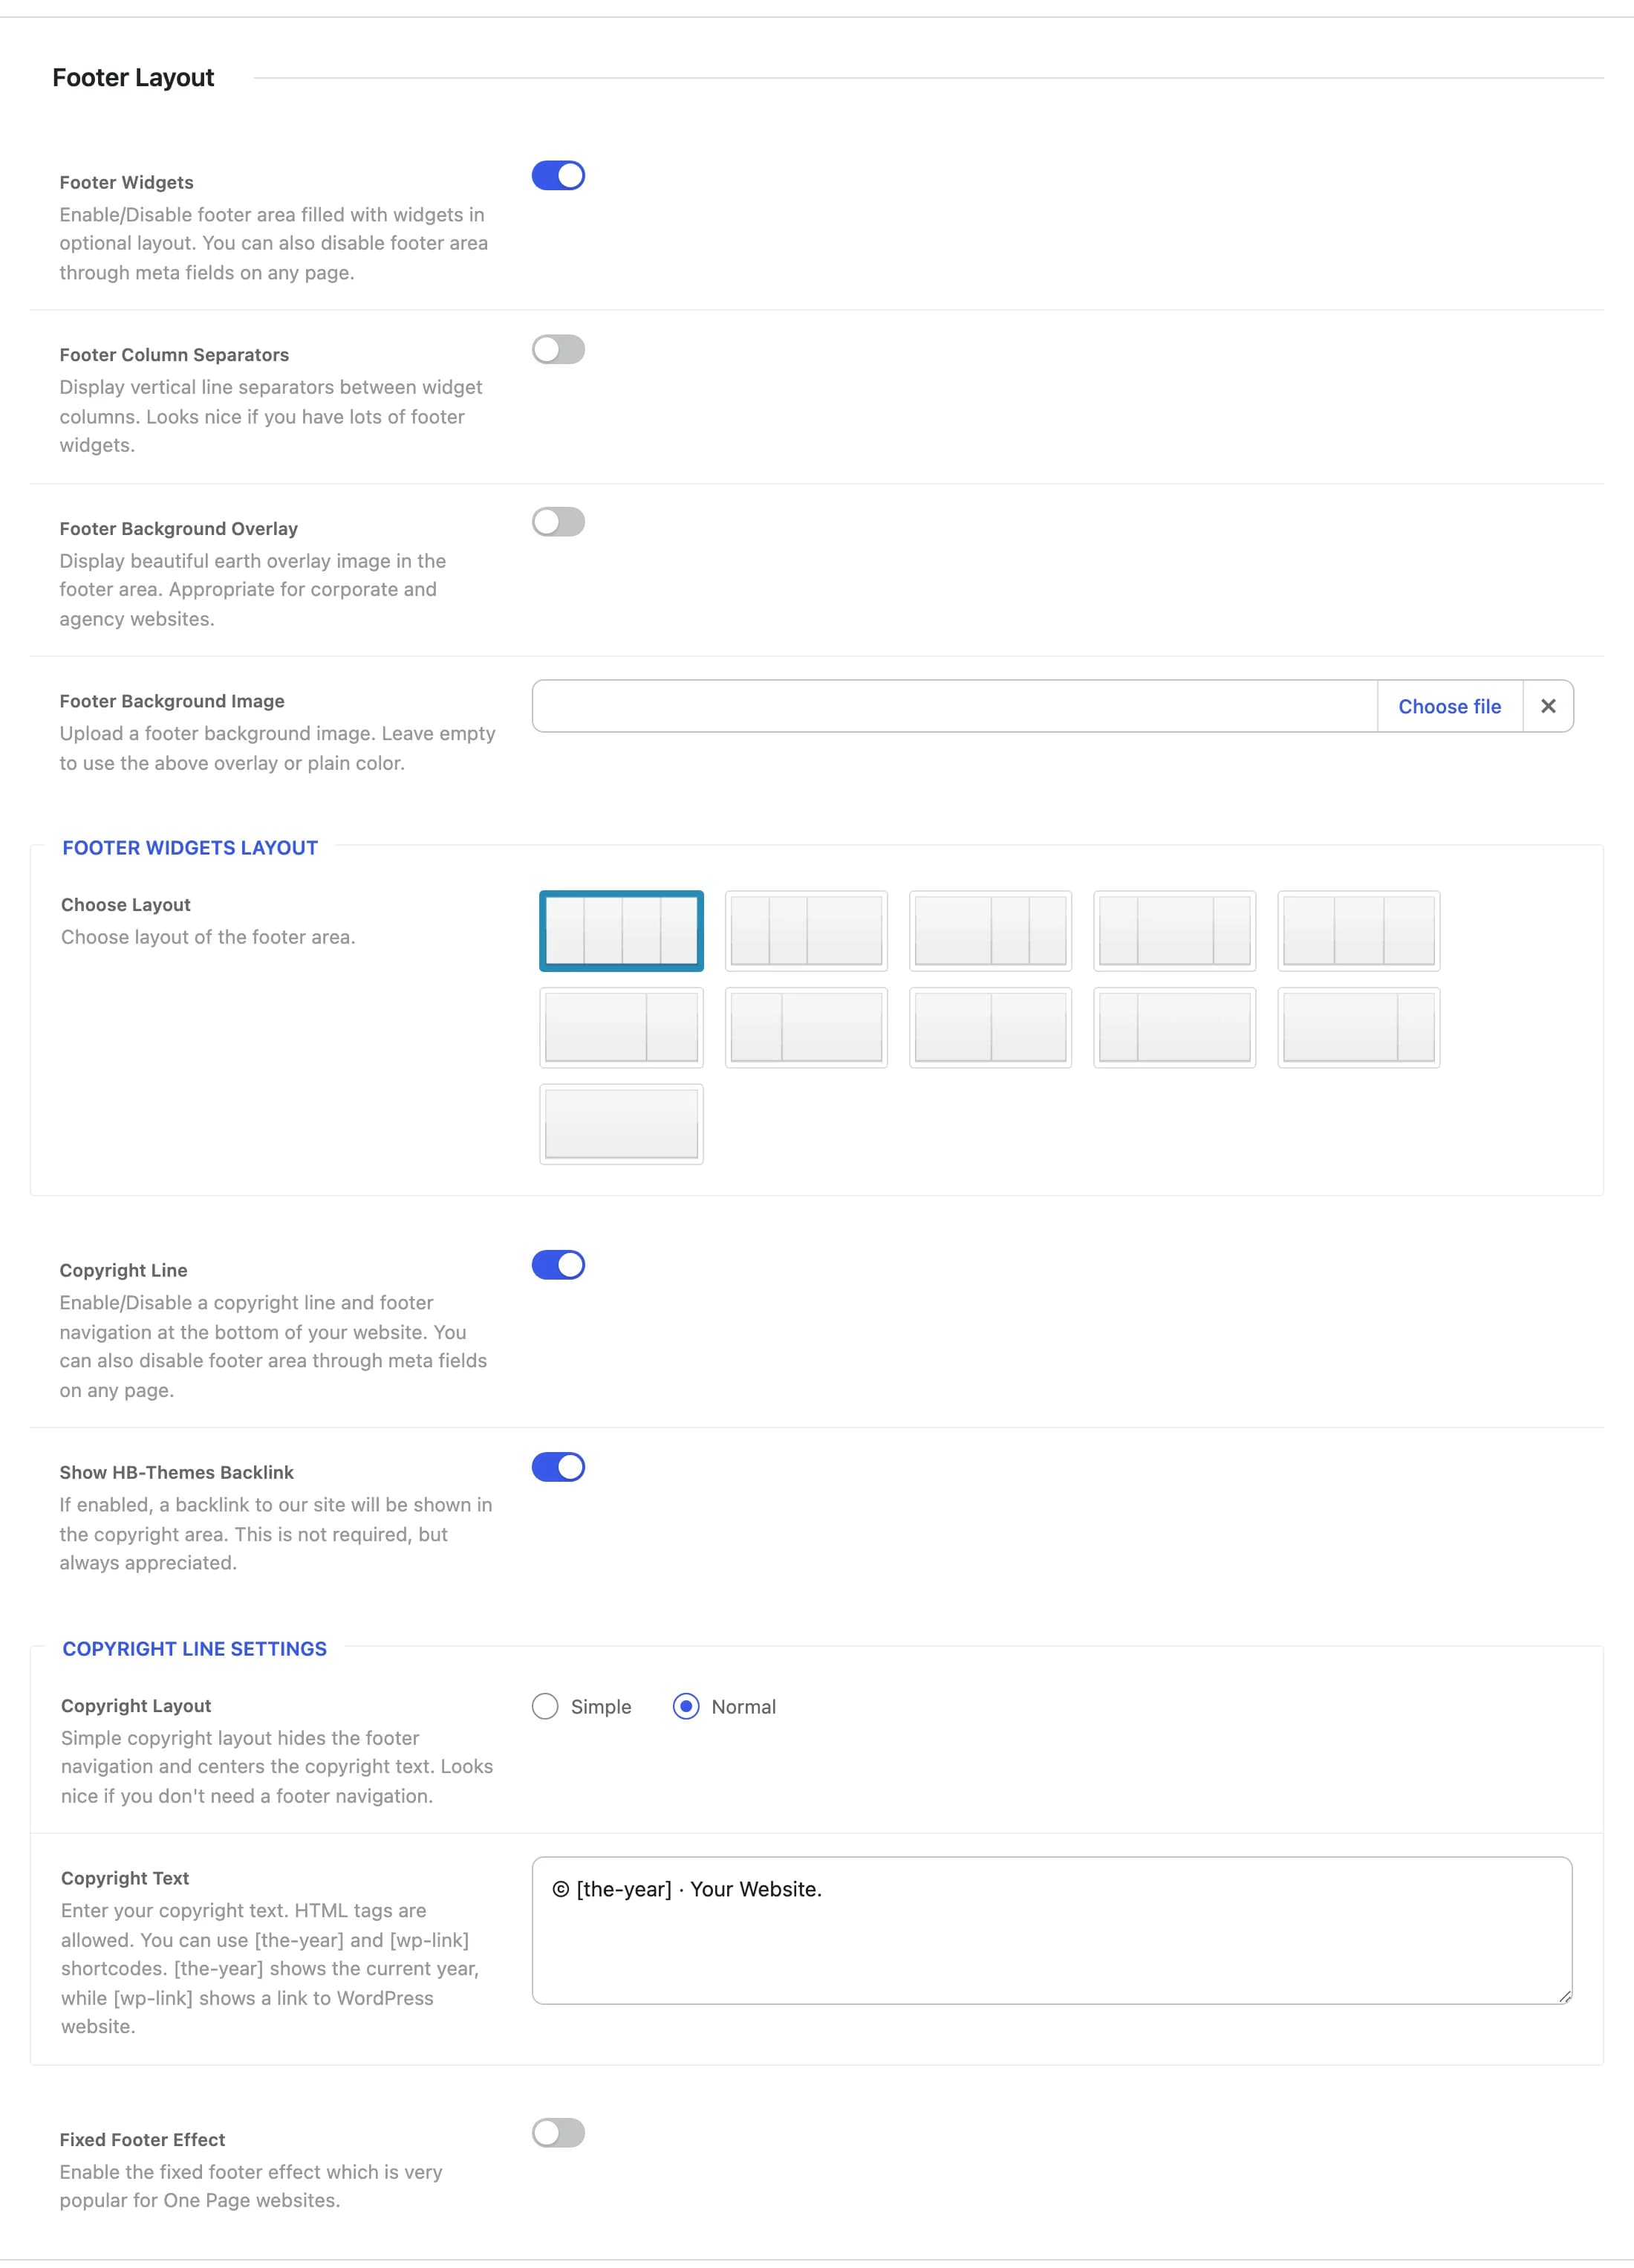Turn off Show HB-Themes Backlink switch
Screen dimensions: 1634x2268
click(x=558, y=1467)
